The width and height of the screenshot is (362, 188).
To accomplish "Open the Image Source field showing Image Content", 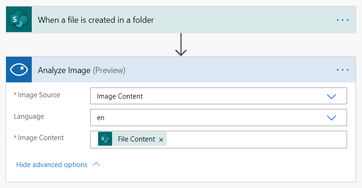I will (x=210, y=96).
